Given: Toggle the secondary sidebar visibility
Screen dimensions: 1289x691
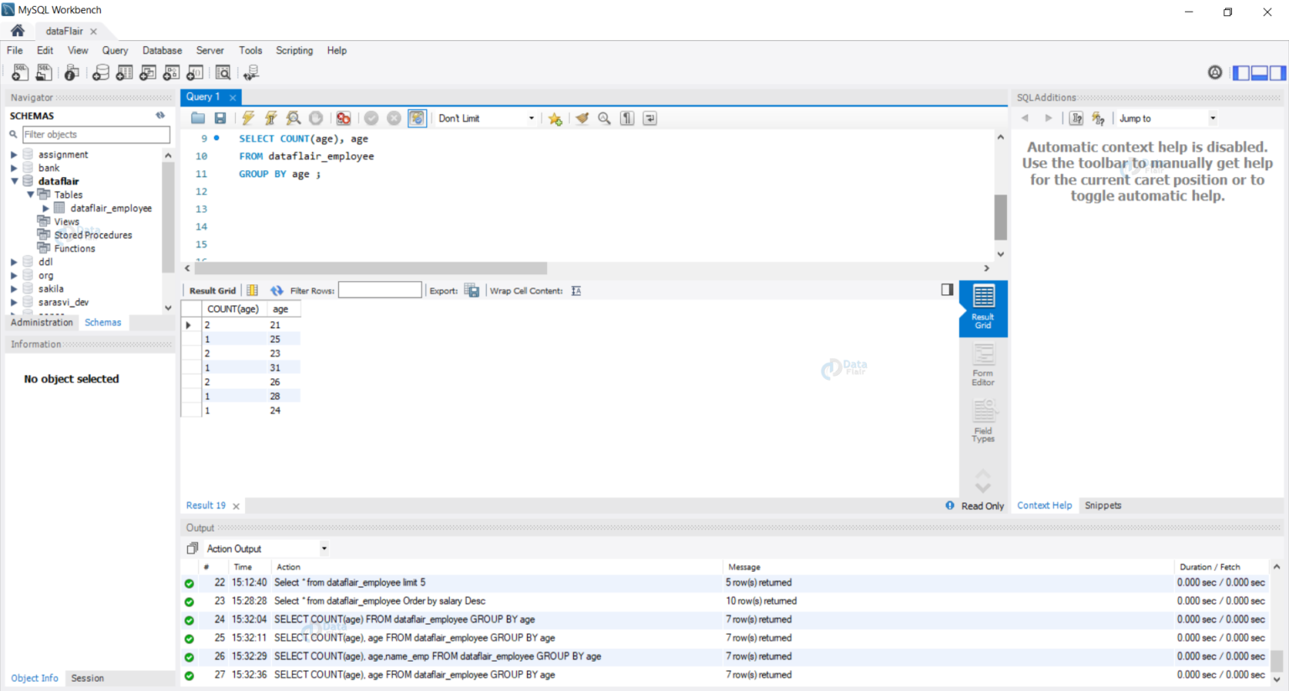Looking at the screenshot, I should (1278, 73).
